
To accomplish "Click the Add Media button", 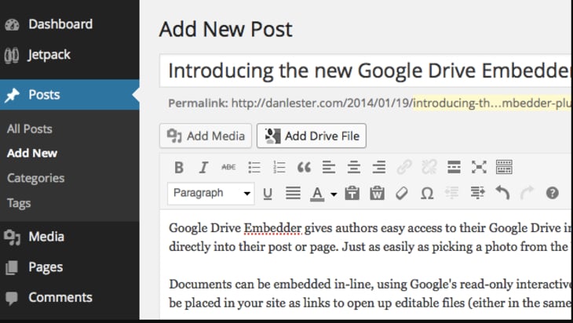I will point(206,136).
